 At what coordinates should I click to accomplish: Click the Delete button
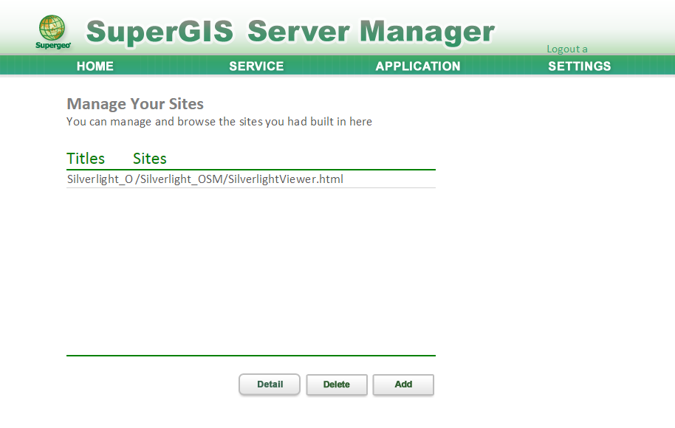[337, 384]
